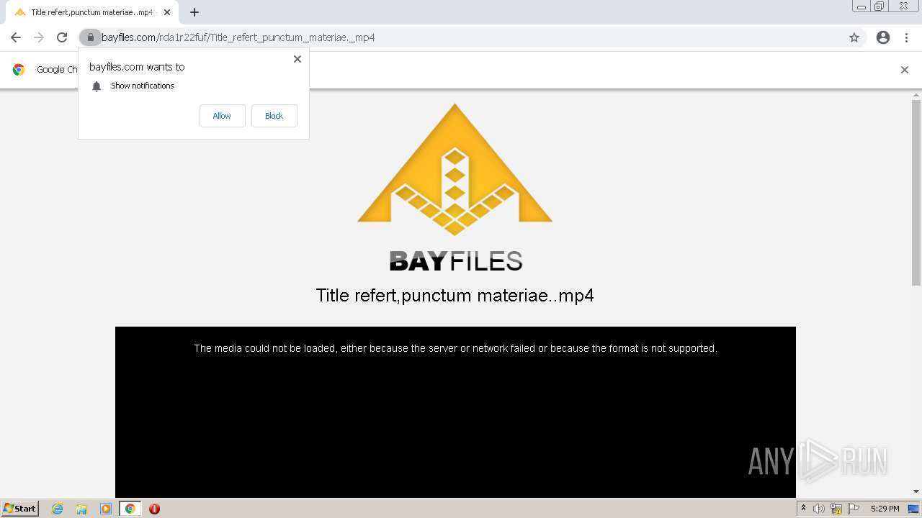The width and height of the screenshot is (922, 518).
Task: Click the scrollbar up arrow
Action: tap(916, 94)
